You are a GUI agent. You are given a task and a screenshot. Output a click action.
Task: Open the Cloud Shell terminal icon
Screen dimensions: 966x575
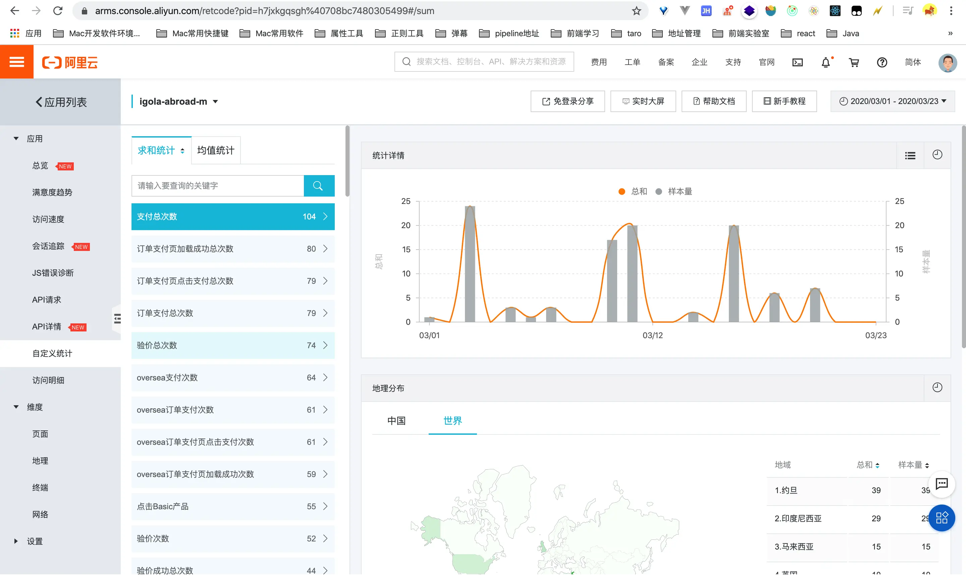pyautogui.click(x=797, y=62)
